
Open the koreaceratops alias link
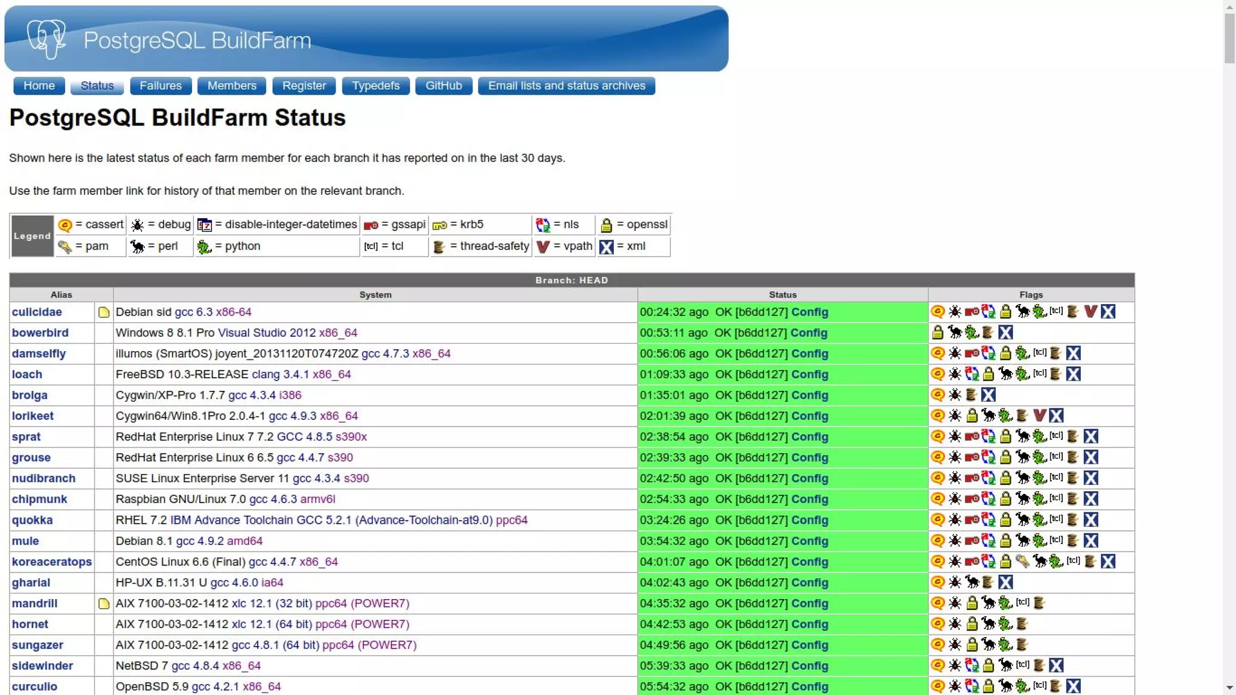click(52, 562)
